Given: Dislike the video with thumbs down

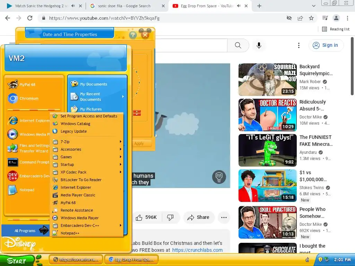Looking at the screenshot, I should 170,218.
